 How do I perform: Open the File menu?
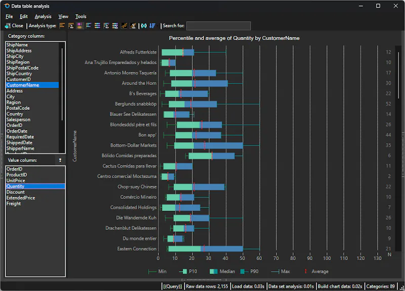(x=9, y=16)
